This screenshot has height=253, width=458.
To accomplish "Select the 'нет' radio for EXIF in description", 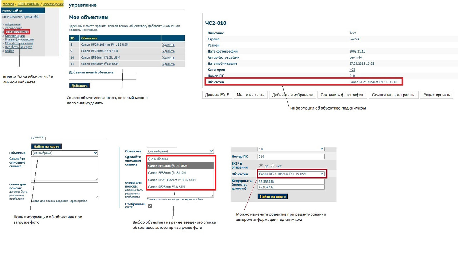I will click(272, 165).
